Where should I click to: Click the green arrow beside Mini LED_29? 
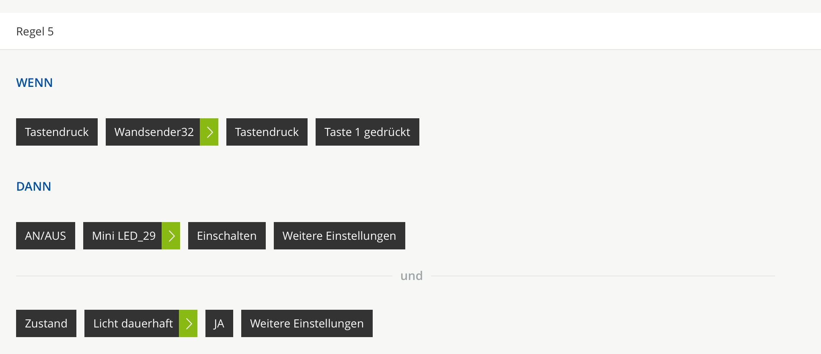(171, 236)
